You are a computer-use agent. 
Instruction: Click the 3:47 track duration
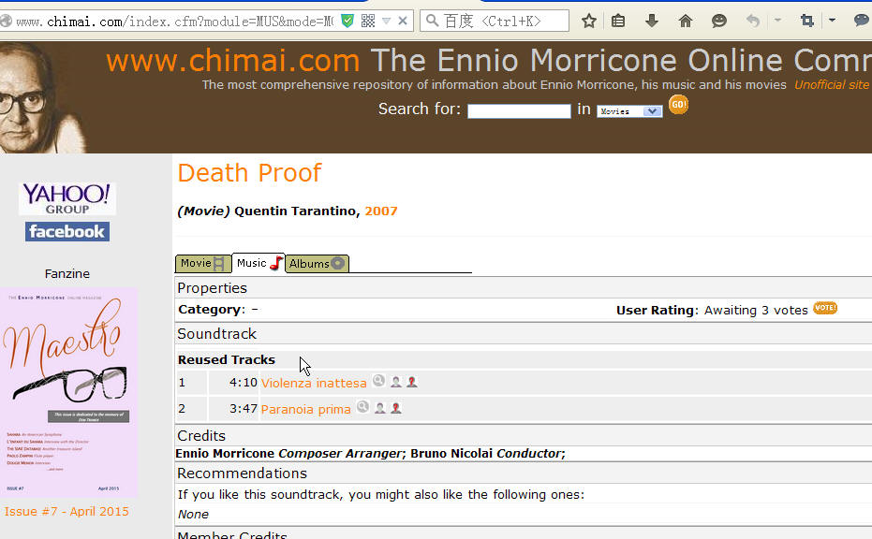click(x=243, y=409)
